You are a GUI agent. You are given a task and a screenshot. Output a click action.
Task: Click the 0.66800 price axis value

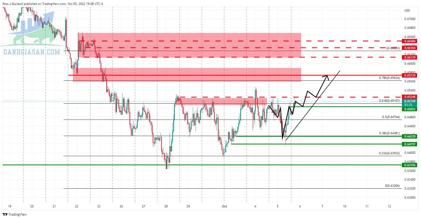(x=410, y=28)
